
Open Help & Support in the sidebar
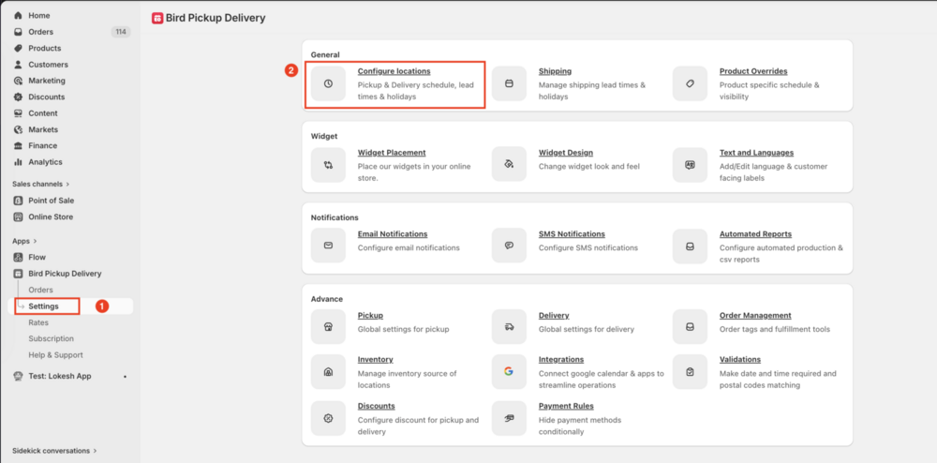(55, 355)
